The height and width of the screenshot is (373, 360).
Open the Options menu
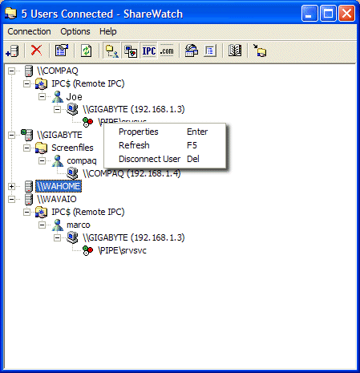[75, 31]
